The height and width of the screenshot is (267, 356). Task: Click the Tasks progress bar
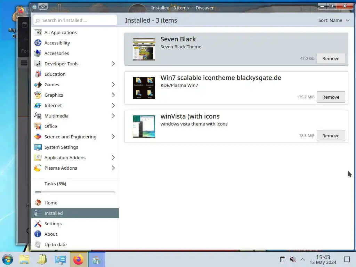pyautogui.click(x=75, y=192)
